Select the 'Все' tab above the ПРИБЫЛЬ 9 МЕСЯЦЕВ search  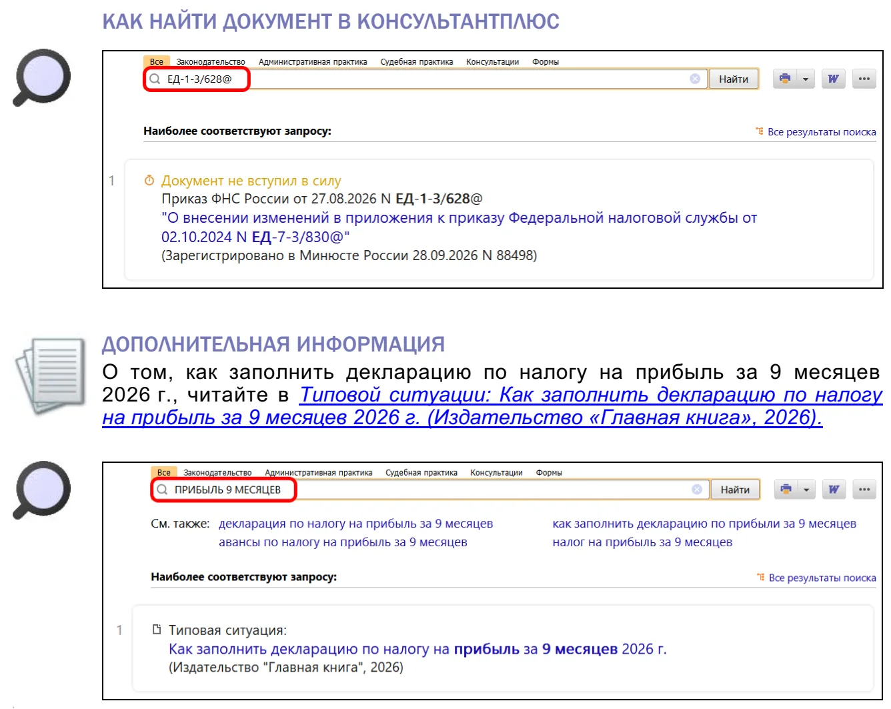click(164, 472)
